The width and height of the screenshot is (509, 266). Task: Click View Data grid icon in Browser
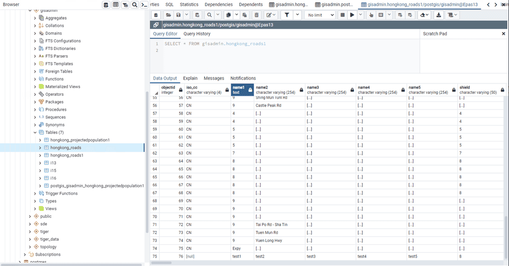(115, 5)
